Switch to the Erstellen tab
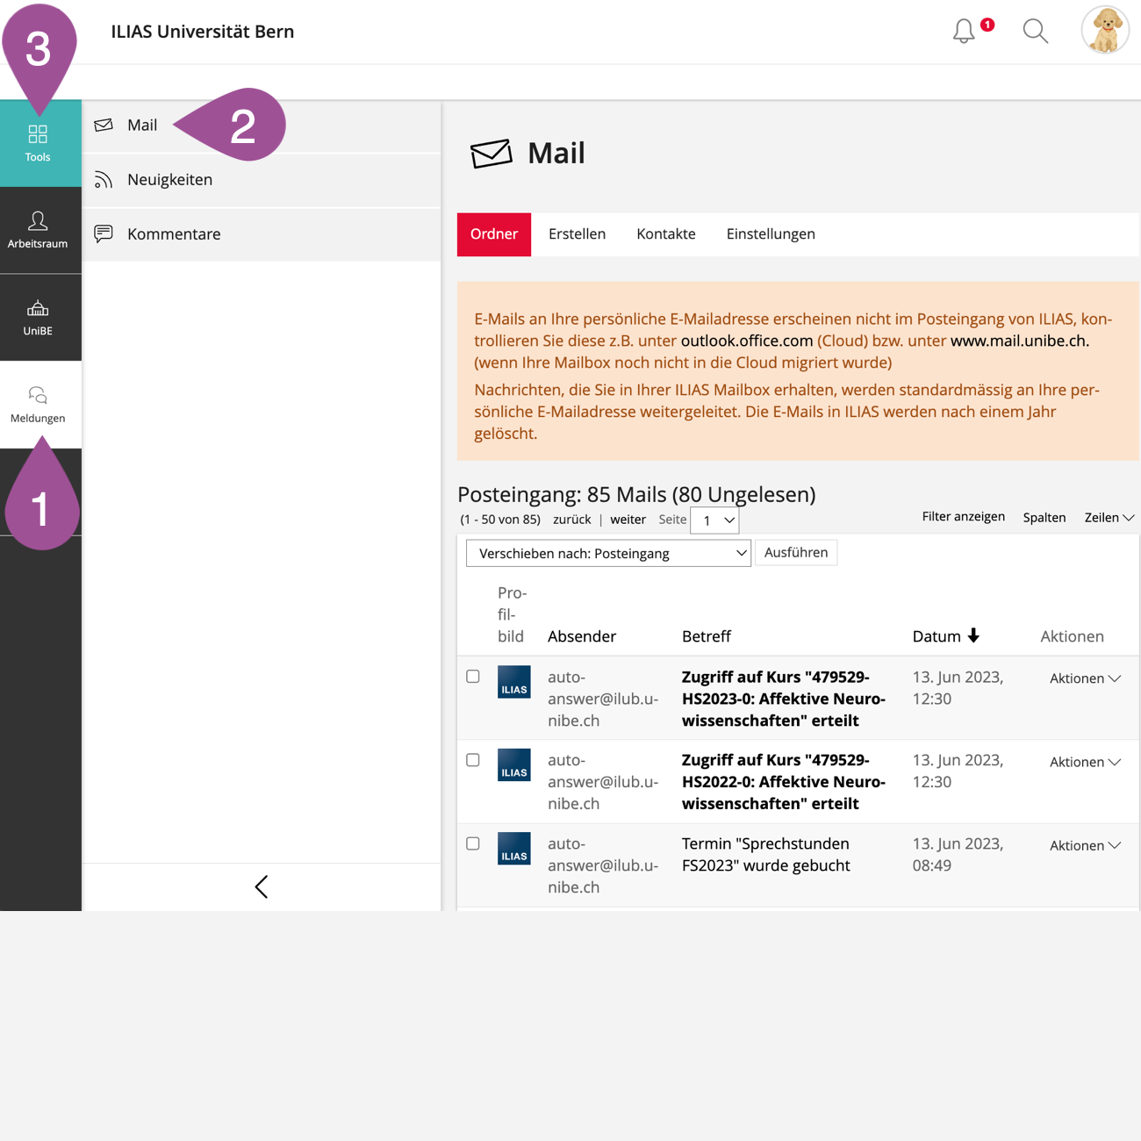 click(x=577, y=234)
